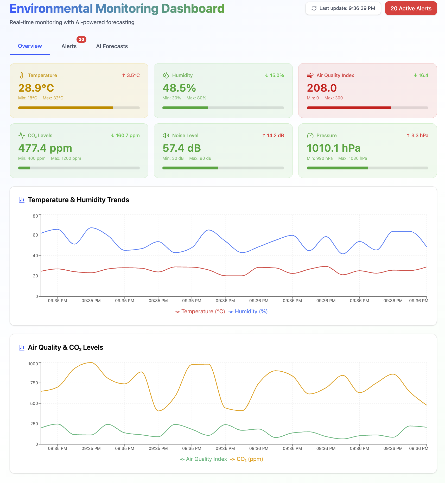The image size is (445, 483).
Task: Select the humidity droplet icon
Action: click(166, 75)
